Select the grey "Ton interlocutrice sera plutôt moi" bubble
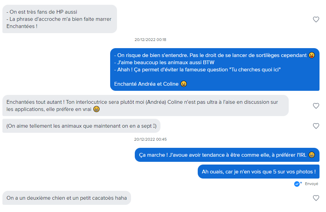The width and height of the screenshot is (326, 212). click(145, 105)
